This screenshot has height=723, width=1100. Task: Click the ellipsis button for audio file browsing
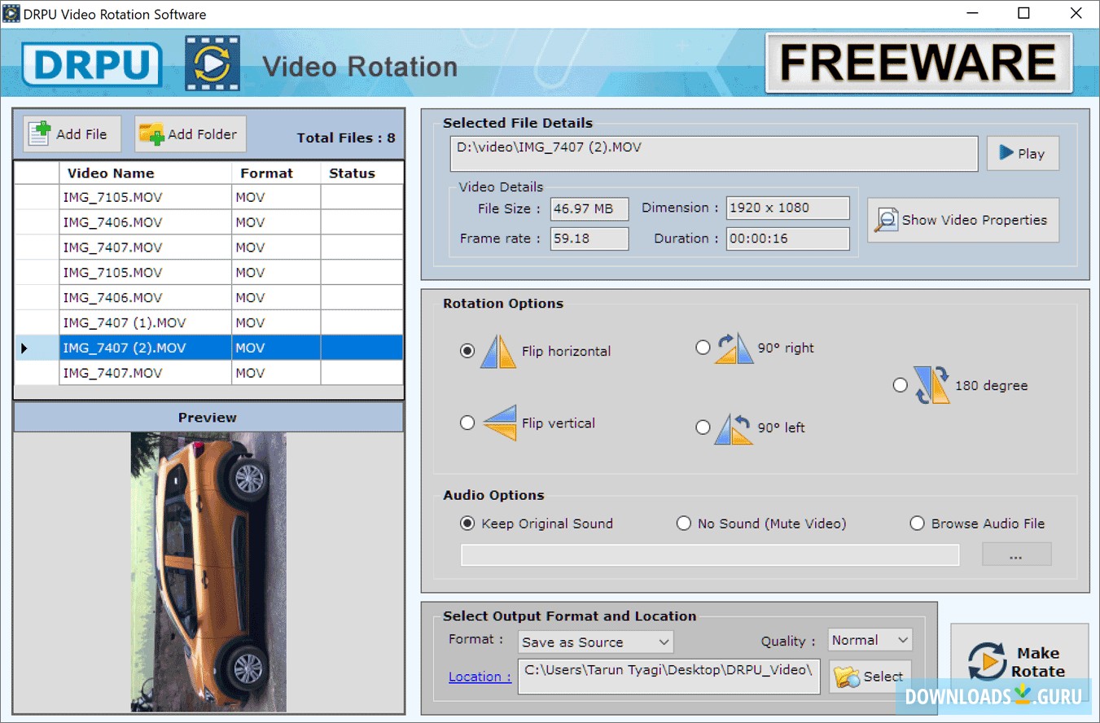coord(1015,554)
